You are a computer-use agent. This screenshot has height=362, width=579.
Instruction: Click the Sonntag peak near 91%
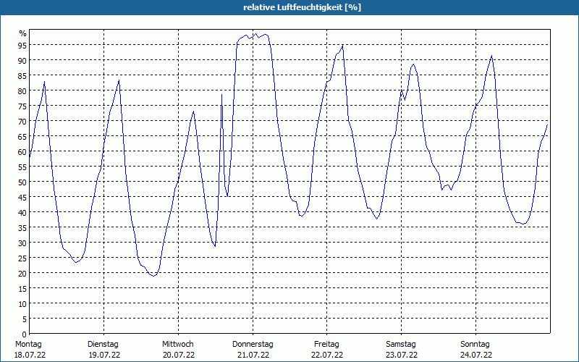coord(491,56)
